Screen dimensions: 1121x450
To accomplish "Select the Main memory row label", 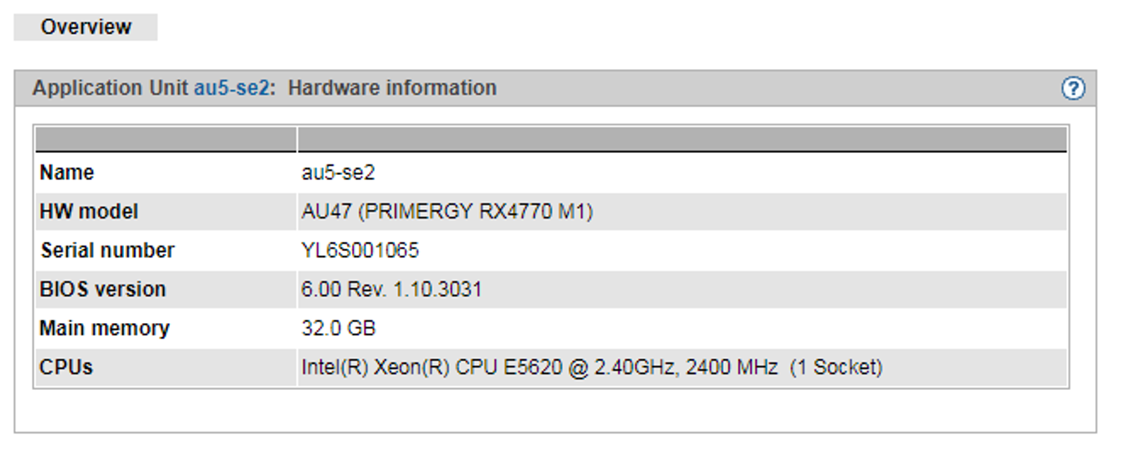I will pos(104,328).
